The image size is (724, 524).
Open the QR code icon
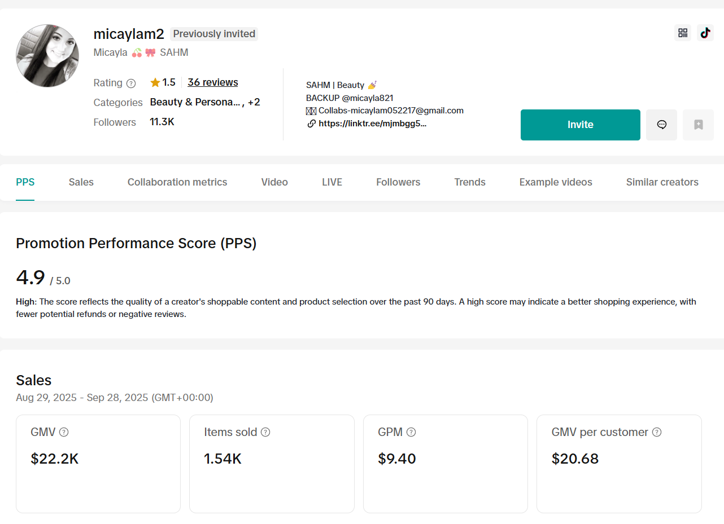[x=683, y=33]
